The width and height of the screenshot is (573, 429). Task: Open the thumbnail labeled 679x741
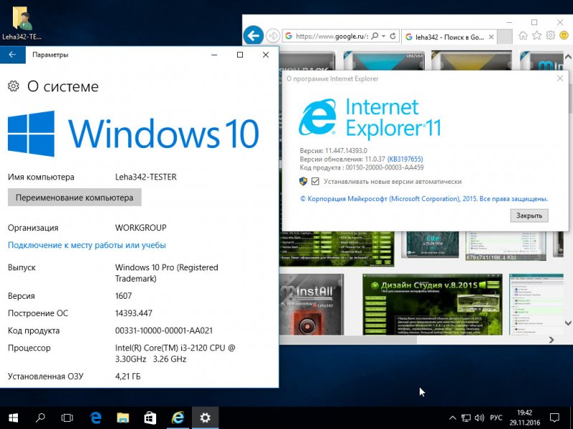coord(506,246)
